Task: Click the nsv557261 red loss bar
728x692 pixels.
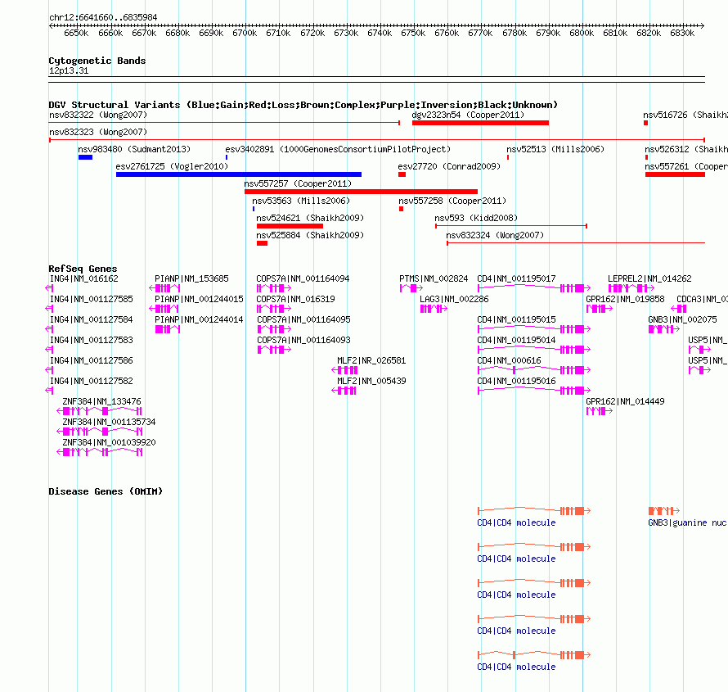Action: (x=675, y=174)
